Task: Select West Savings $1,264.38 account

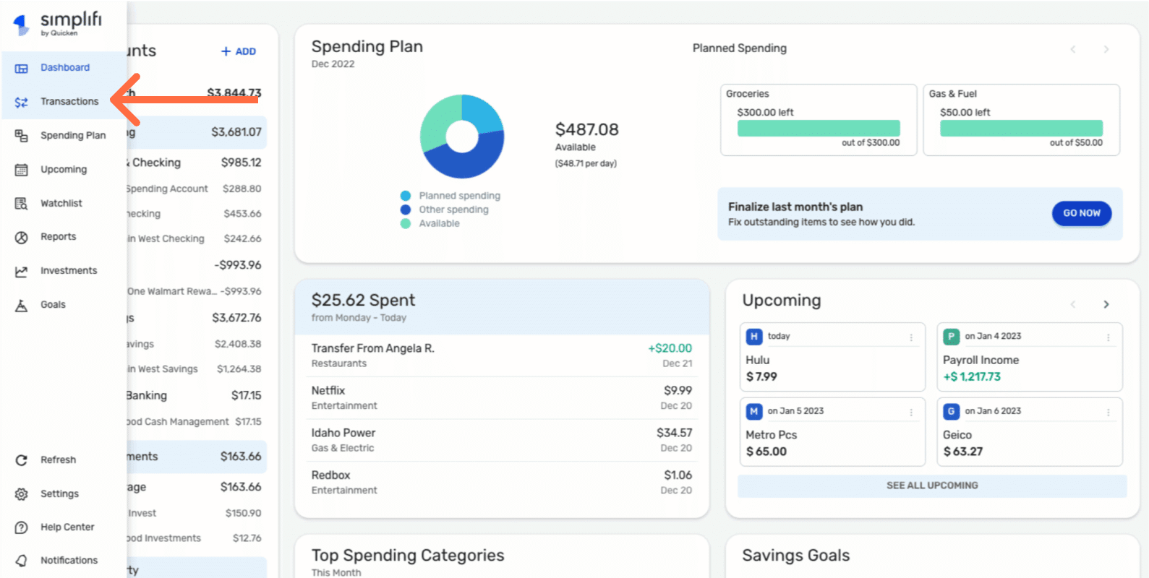Action: (x=194, y=368)
